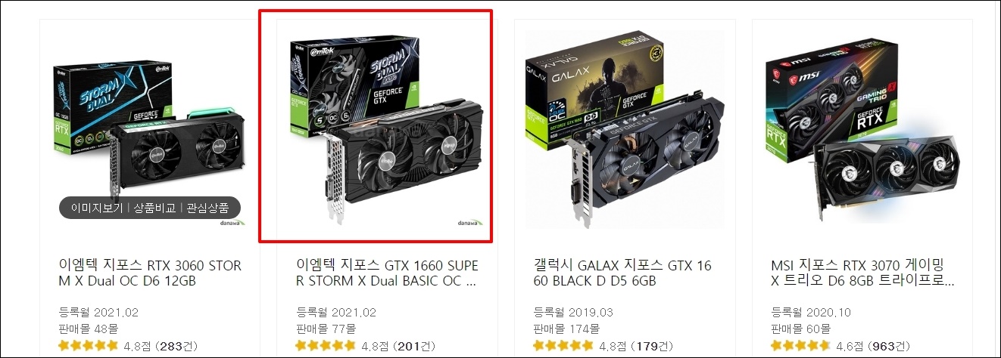Click the star rating of the RTX 3060
1001x358 pixels.
pos(88,346)
